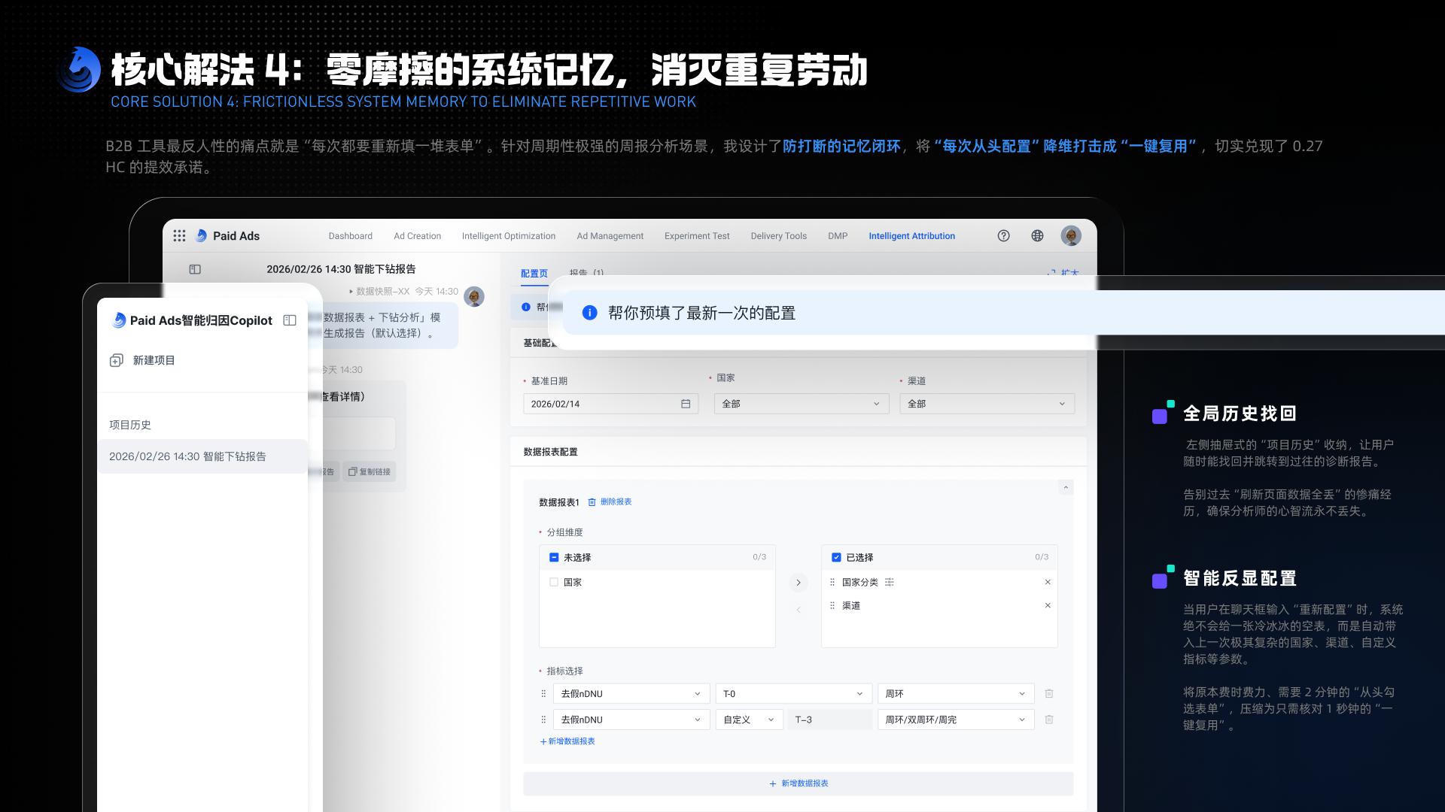Viewport: 1445px width, 812px height.
Task: Click the 基准日期 date field 2026/02/14
Action: [x=611, y=404]
